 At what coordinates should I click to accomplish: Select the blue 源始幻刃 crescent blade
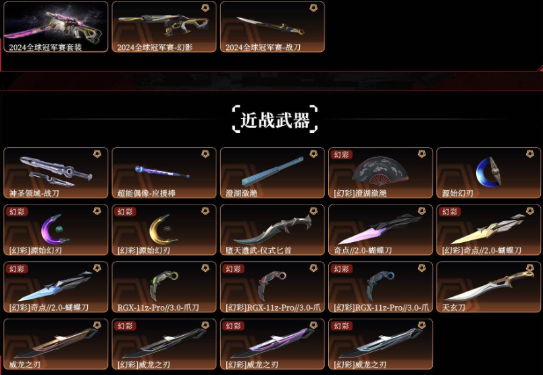(488, 172)
